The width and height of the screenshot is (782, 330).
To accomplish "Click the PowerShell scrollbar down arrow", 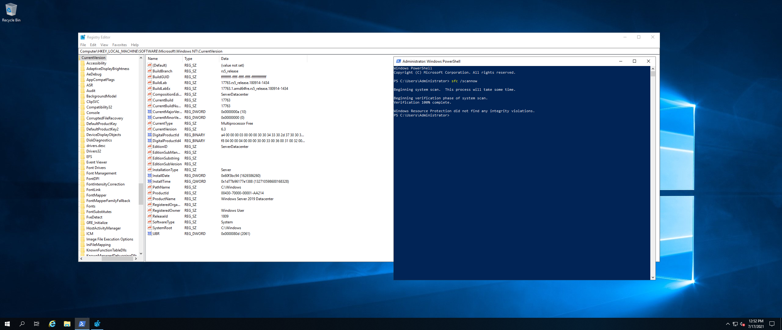I will pyautogui.click(x=653, y=277).
